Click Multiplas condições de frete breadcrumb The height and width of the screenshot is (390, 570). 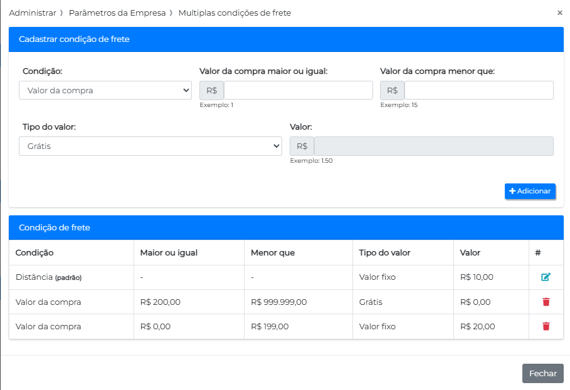click(235, 13)
